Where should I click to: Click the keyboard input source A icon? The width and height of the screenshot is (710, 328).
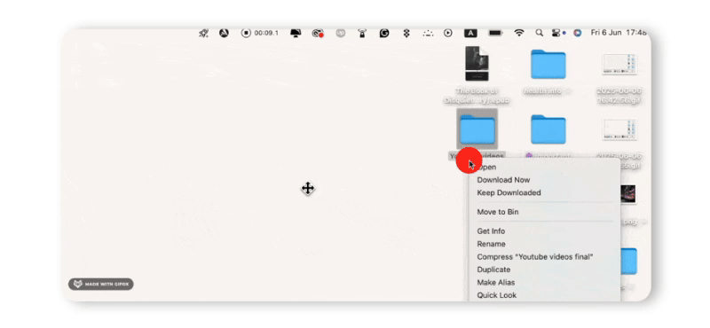tap(470, 33)
